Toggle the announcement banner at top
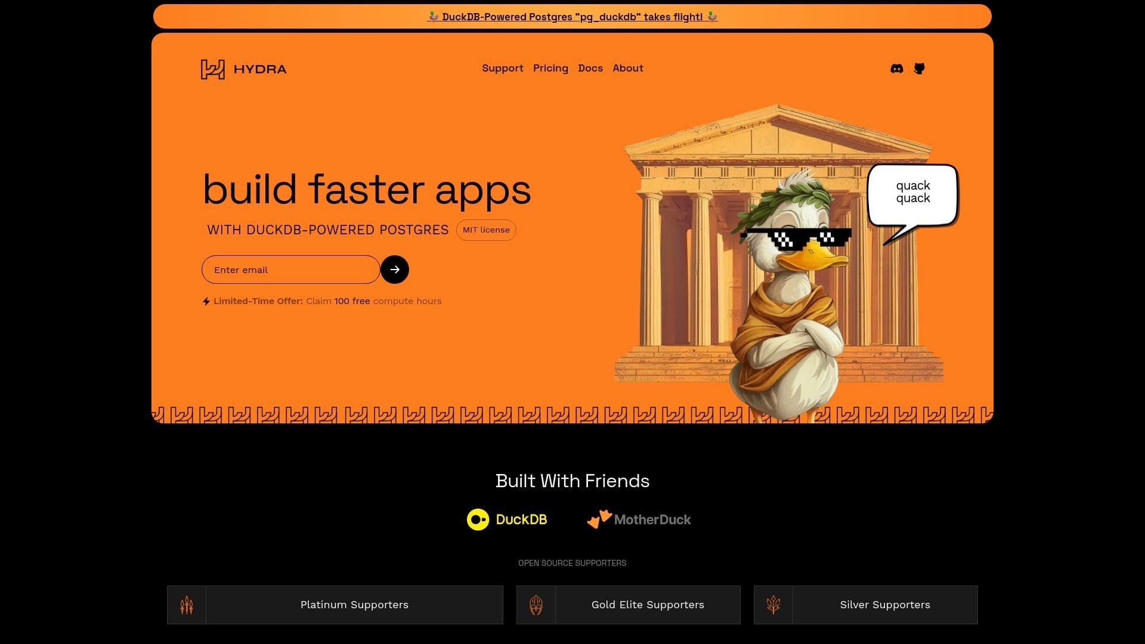The width and height of the screenshot is (1145, 644). click(572, 16)
